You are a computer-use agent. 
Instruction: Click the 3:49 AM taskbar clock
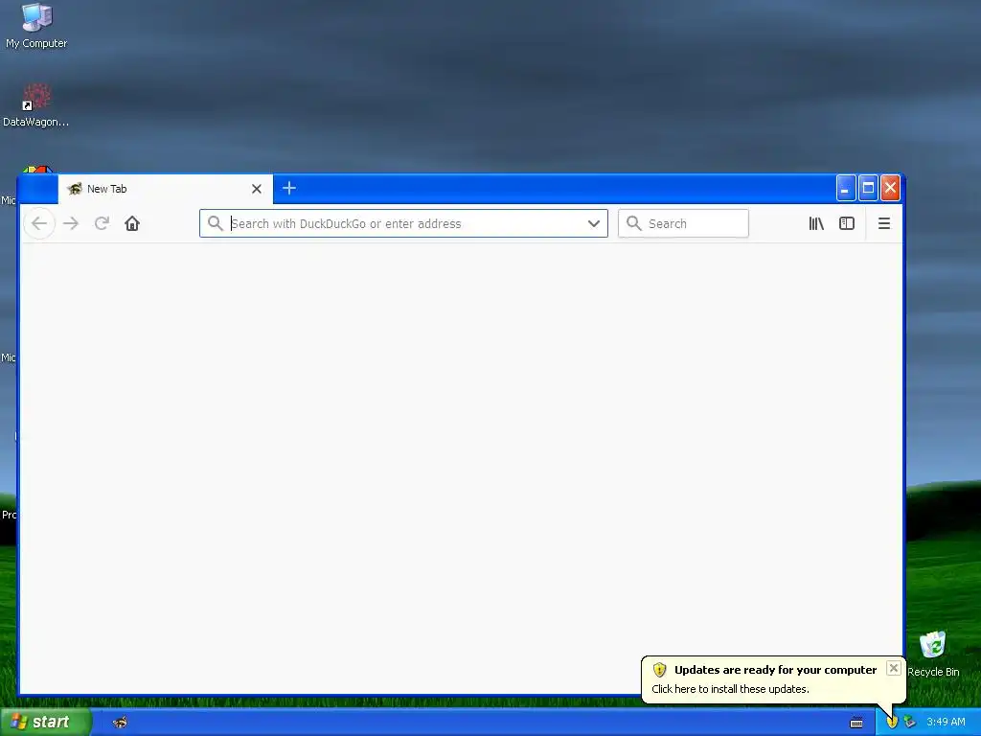(x=946, y=723)
